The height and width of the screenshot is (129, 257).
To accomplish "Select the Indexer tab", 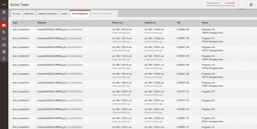I will [x=65, y=14].
